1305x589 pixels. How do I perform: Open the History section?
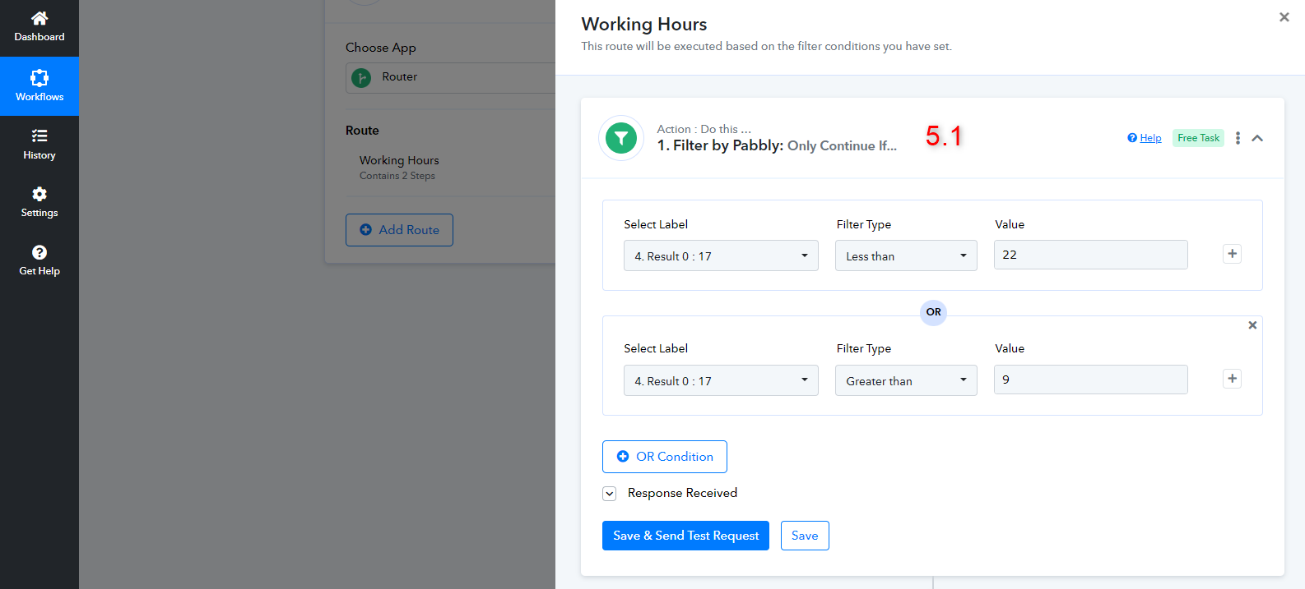click(x=39, y=145)
